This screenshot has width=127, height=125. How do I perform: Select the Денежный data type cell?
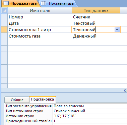(96, 36)
